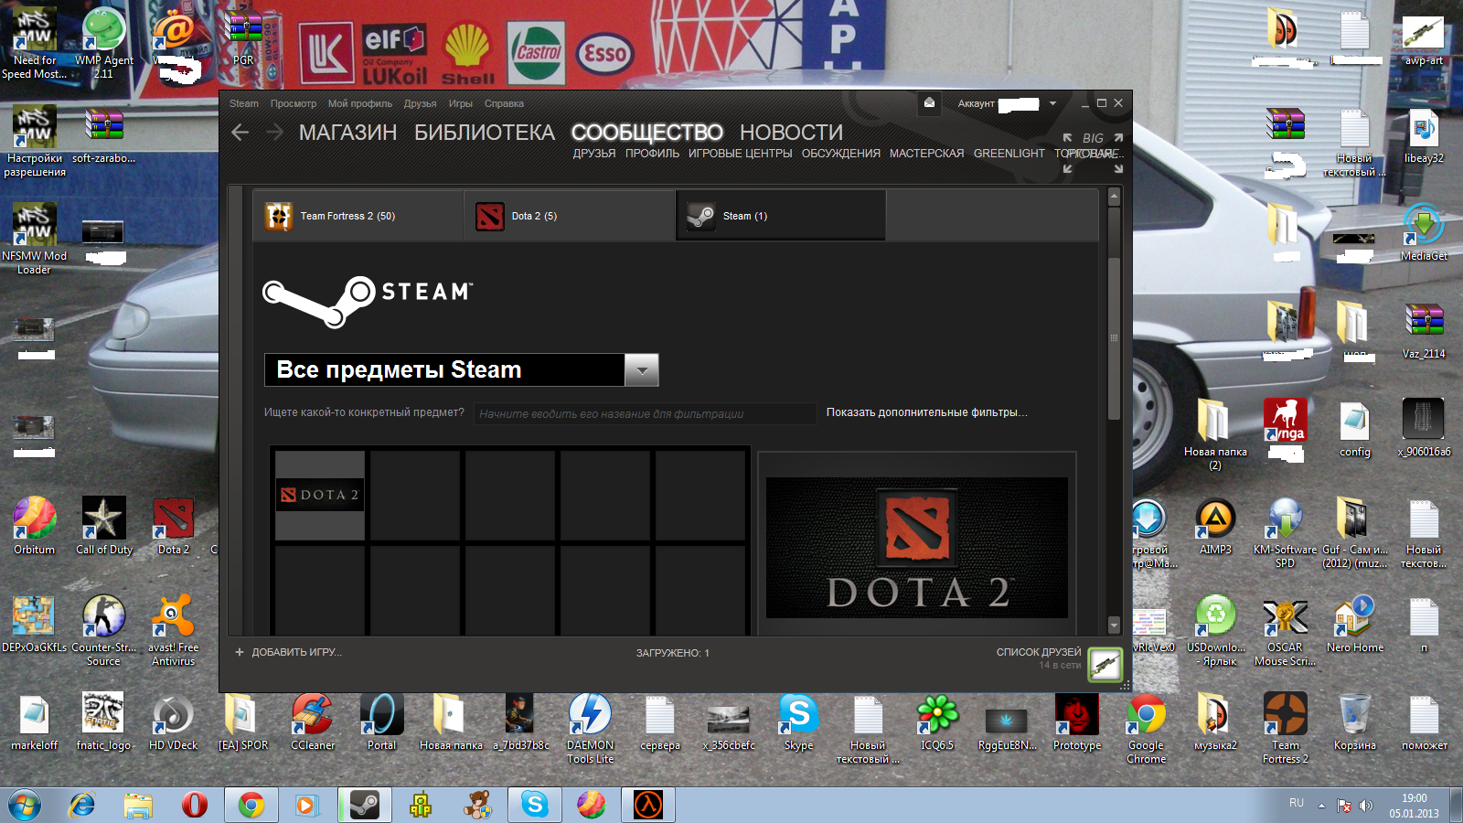Click the item name filter input field
The height and width of the screenshot is (823, 1463).
point(645,413)
